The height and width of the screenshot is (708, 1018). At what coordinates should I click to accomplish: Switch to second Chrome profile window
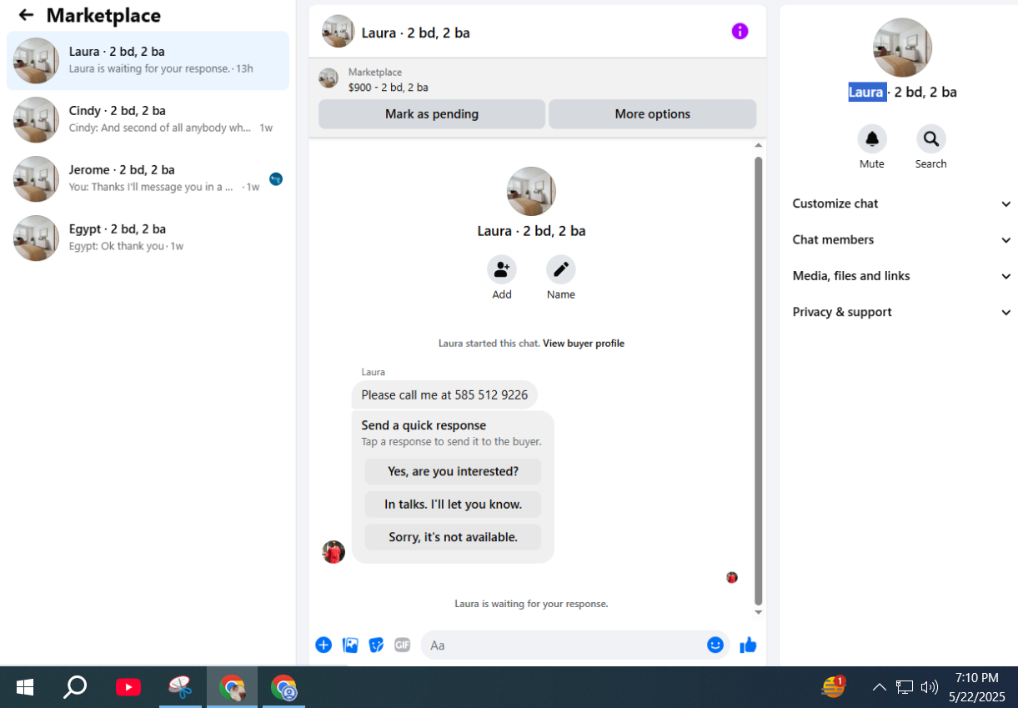pyautogui.click(x=283, y=687)
